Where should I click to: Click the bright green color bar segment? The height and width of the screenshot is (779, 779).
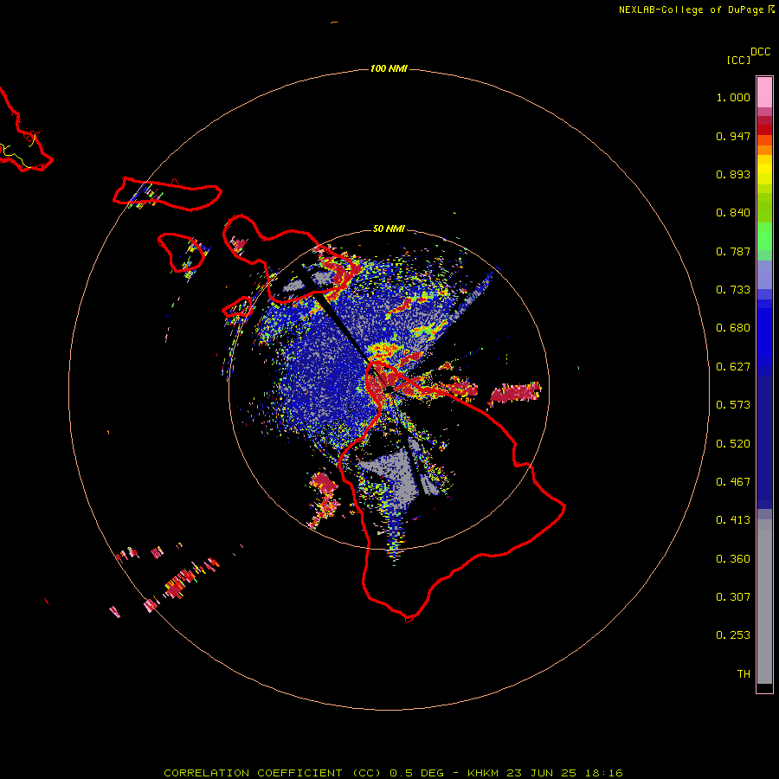point(764,236)
